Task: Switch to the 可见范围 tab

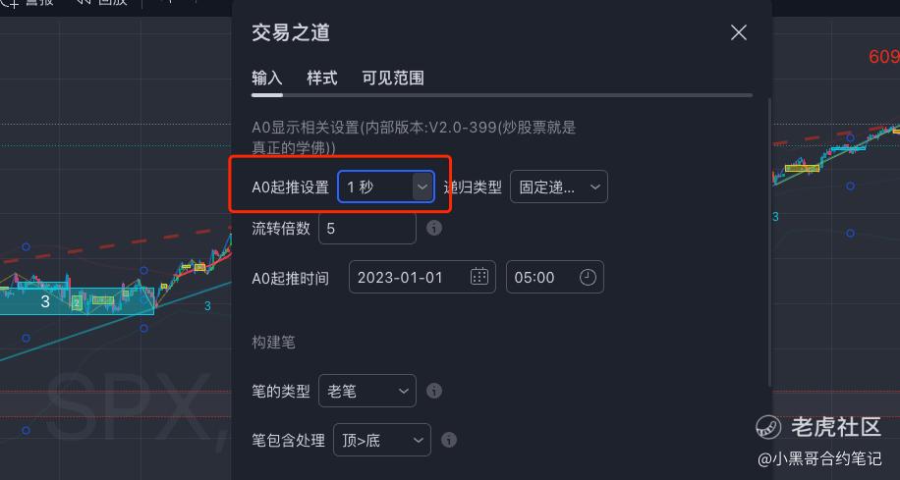Action: 393,78
